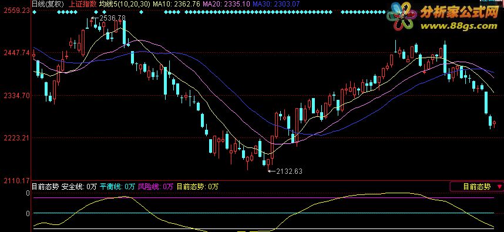
Task: Click the first cyan diamond signal marker
Action: pyautogui.click(x=34, y=12)
